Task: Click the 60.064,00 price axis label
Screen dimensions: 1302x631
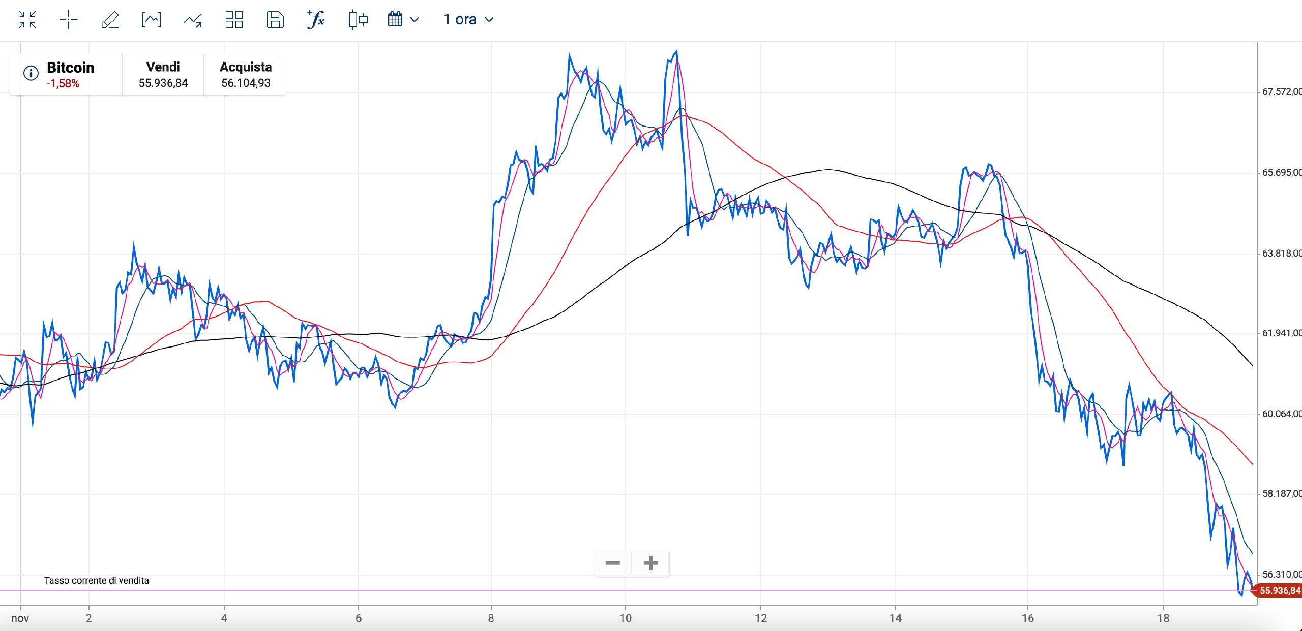Action: pos(1282,414)
